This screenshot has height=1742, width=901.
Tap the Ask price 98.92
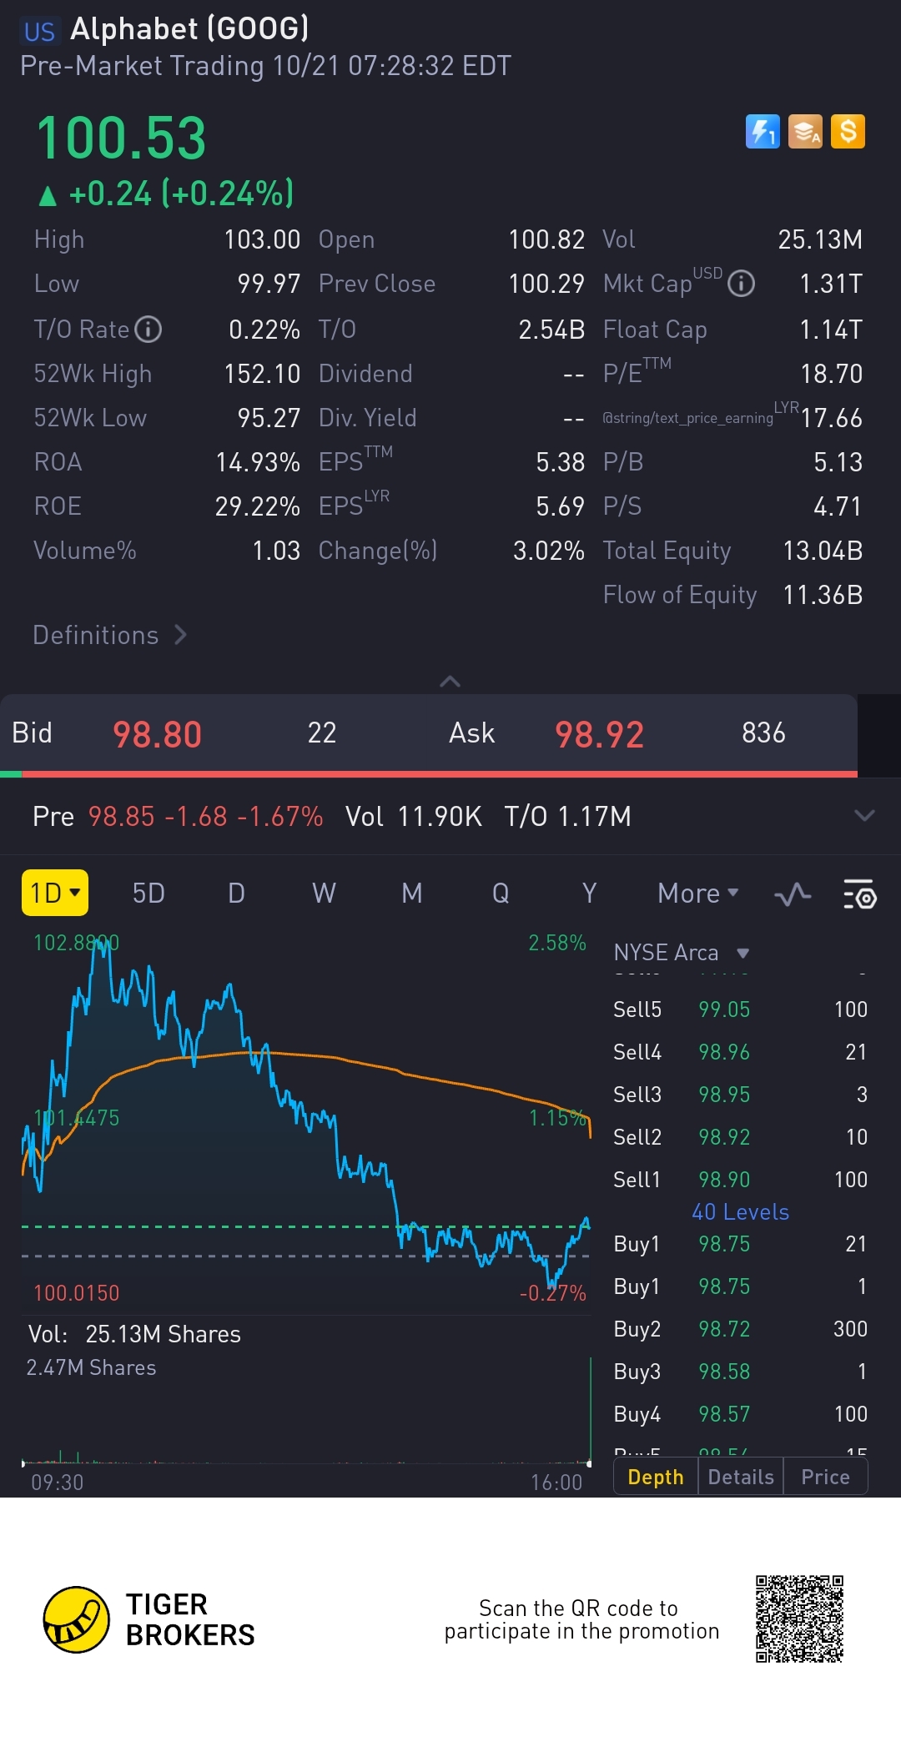click(x=599, y=734)
